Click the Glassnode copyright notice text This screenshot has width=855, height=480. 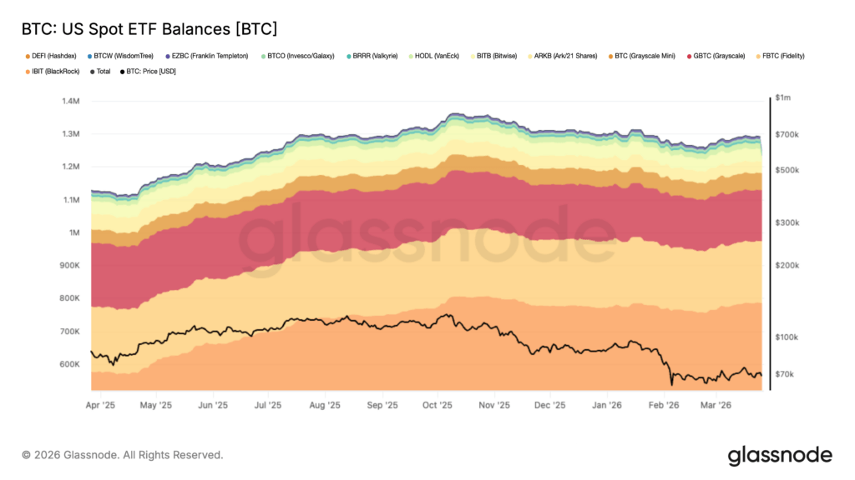tap(123, 455)
